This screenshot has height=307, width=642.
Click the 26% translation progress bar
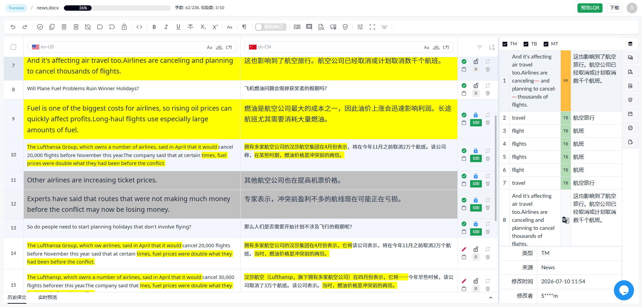point(117,8)
